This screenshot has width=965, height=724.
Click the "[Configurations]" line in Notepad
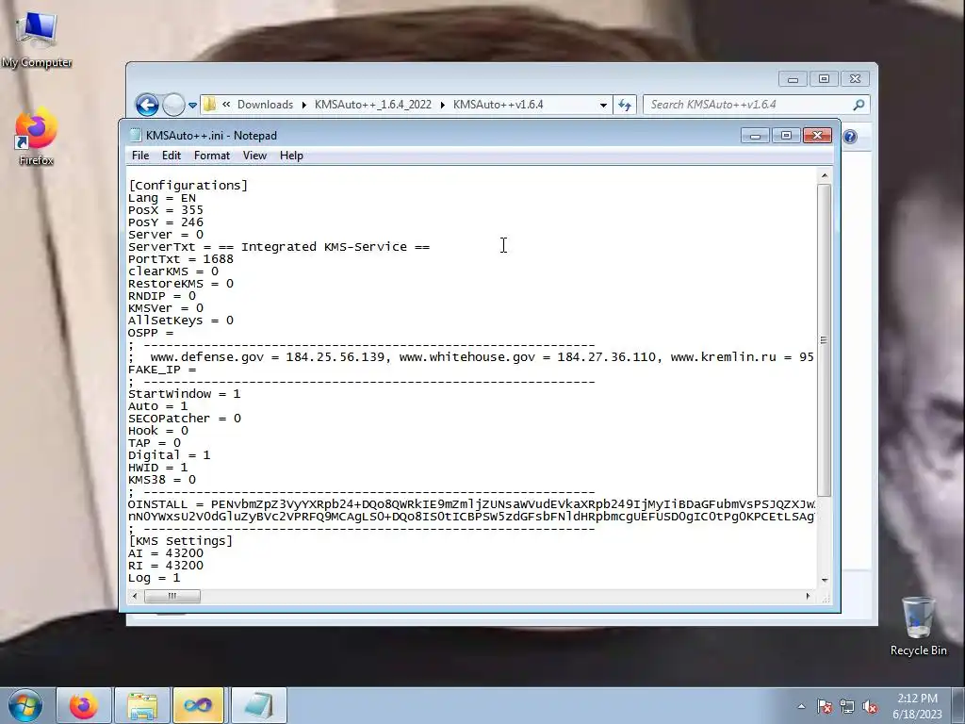click(x=188, y=186)
